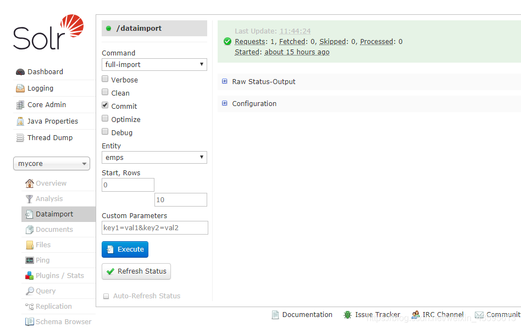Select the Dataimport menu item
The image size is (521, 328).
[x=54, y=214]
